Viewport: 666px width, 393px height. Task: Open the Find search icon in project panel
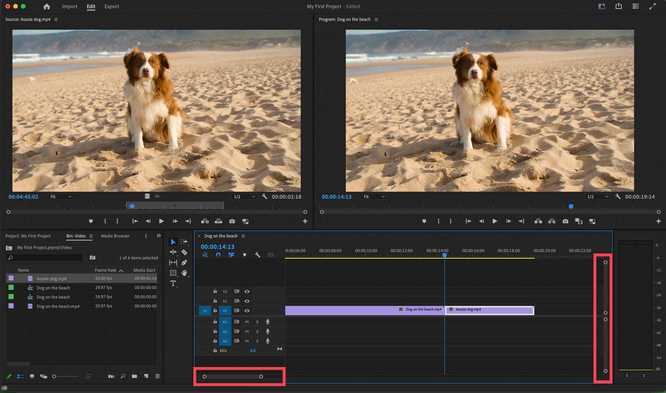coord(122,376)
